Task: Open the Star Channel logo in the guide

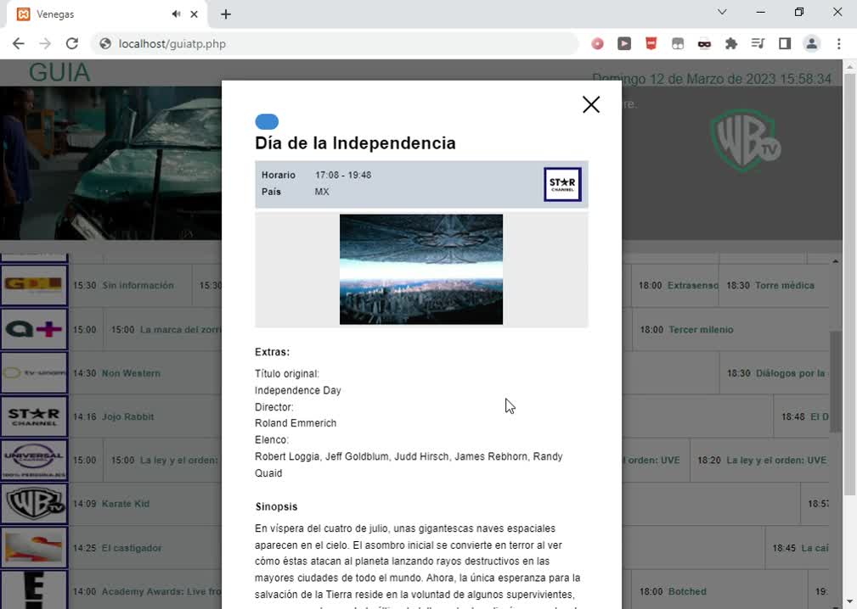Action: (x=34, y=416)
